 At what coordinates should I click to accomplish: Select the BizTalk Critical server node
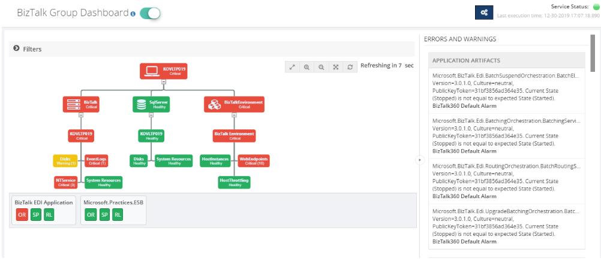(81, 104)
